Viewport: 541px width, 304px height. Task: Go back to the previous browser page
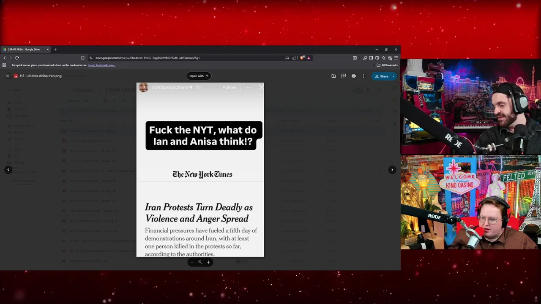pos(5,58)
